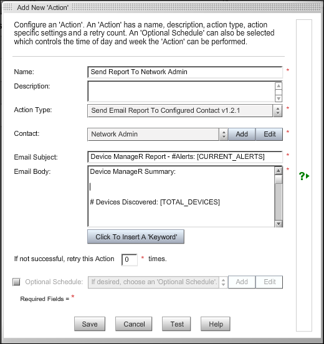
Task: Save the new Action
Action: [x=90, y=324]
